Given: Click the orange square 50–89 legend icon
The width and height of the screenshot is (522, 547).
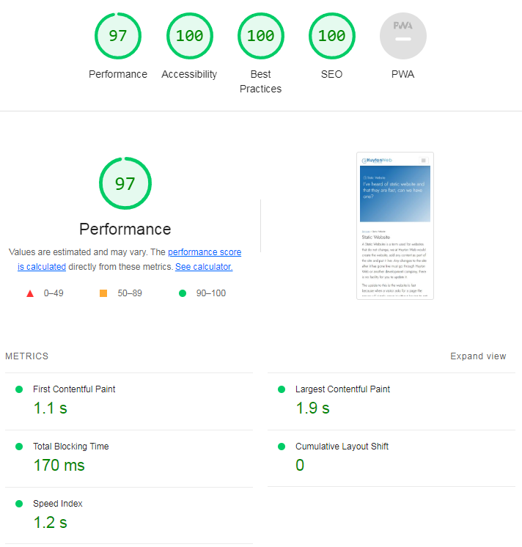Looking at the screenshot, I should point(103,293).
